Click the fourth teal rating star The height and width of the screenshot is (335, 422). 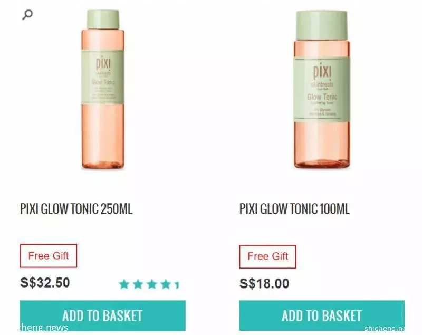pos(166,284)
